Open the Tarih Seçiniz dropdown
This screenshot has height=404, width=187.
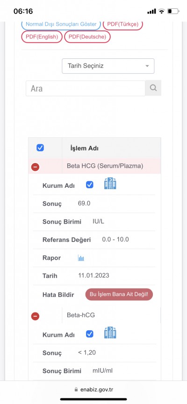pos(108,66)
